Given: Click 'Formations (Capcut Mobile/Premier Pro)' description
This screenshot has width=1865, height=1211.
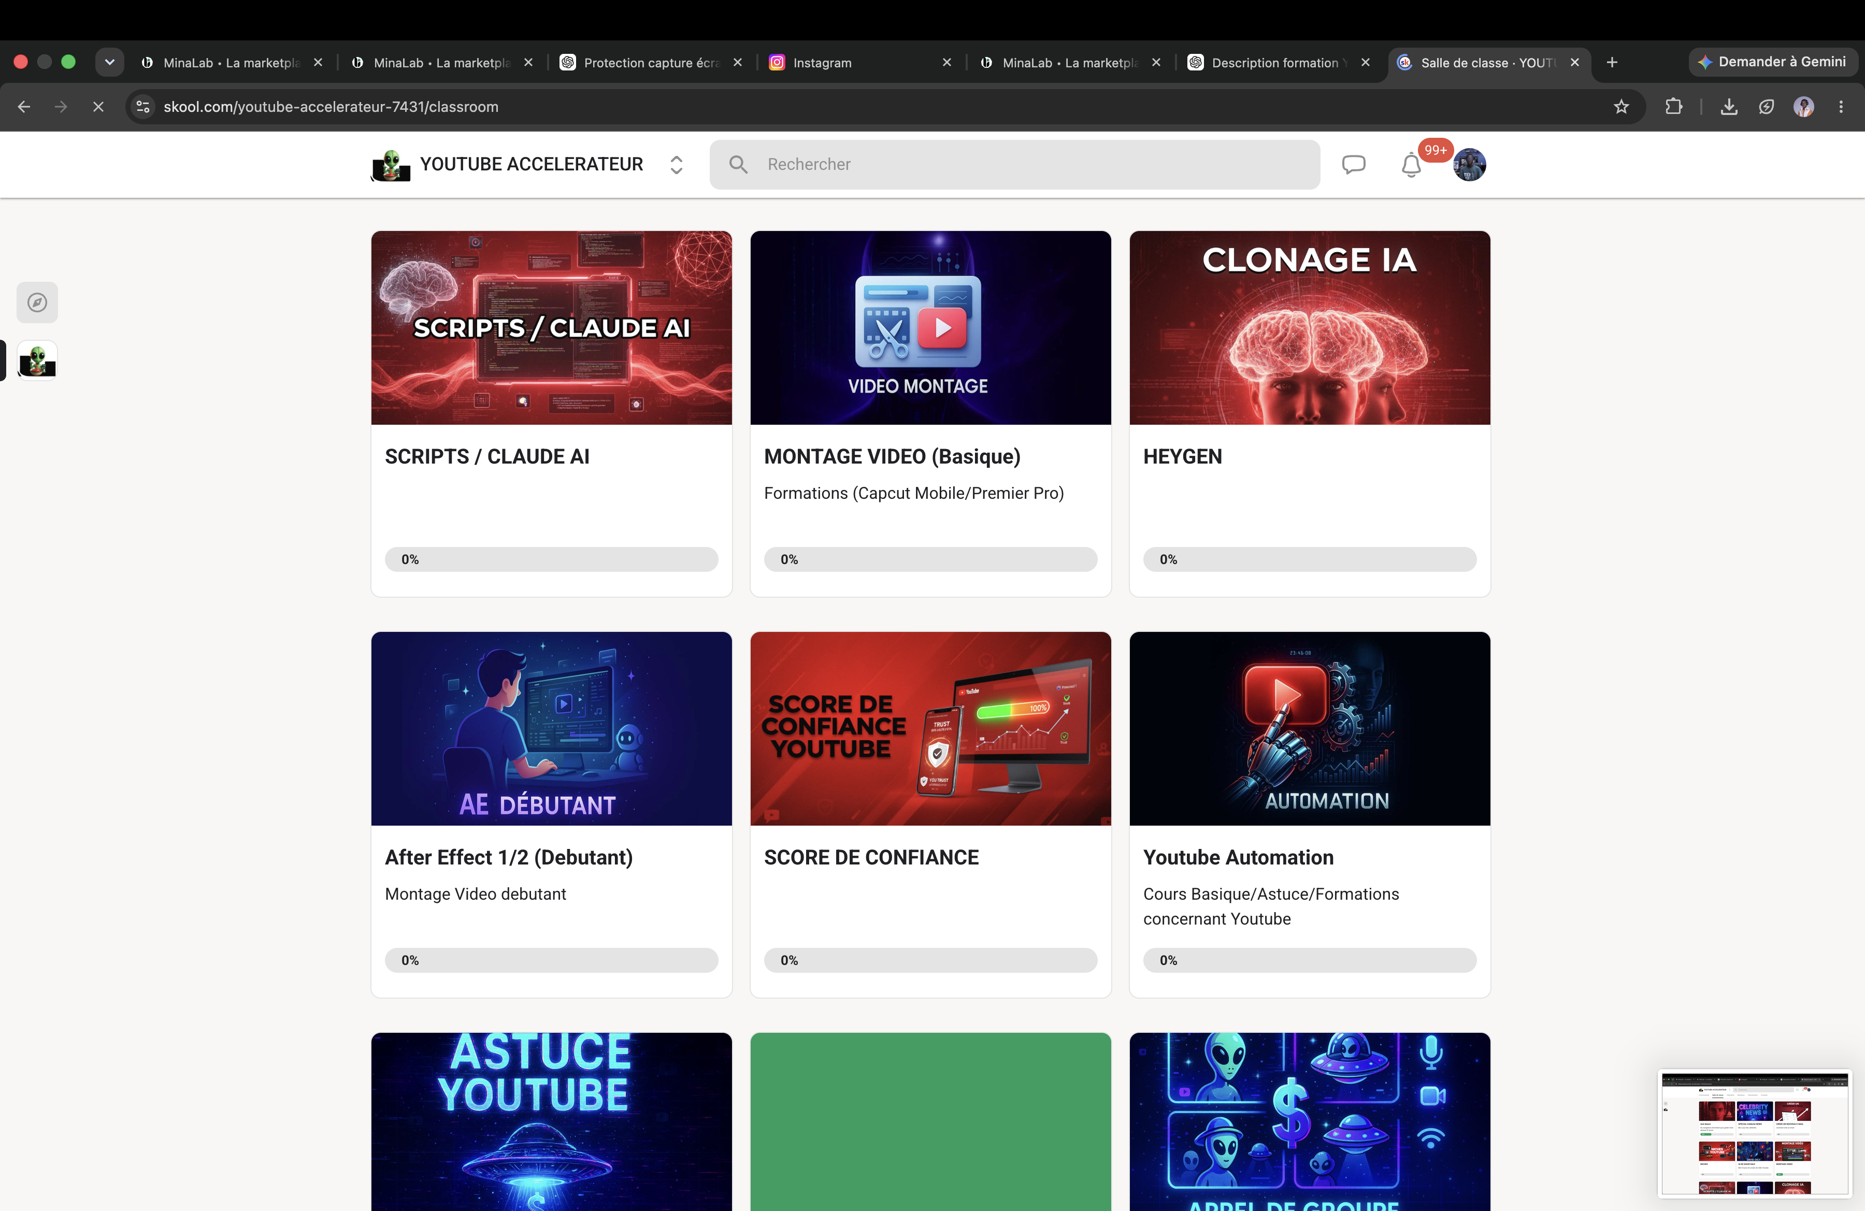Looking at the screenshot, I should (x=914, y=494).
